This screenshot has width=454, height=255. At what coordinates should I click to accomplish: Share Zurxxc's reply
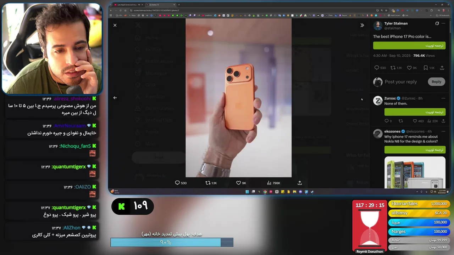tap(443, 121)
